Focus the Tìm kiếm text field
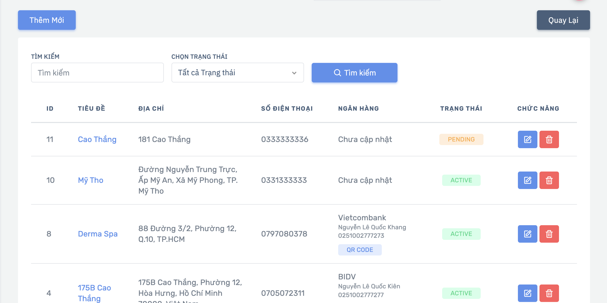 (x=97, y=73)
